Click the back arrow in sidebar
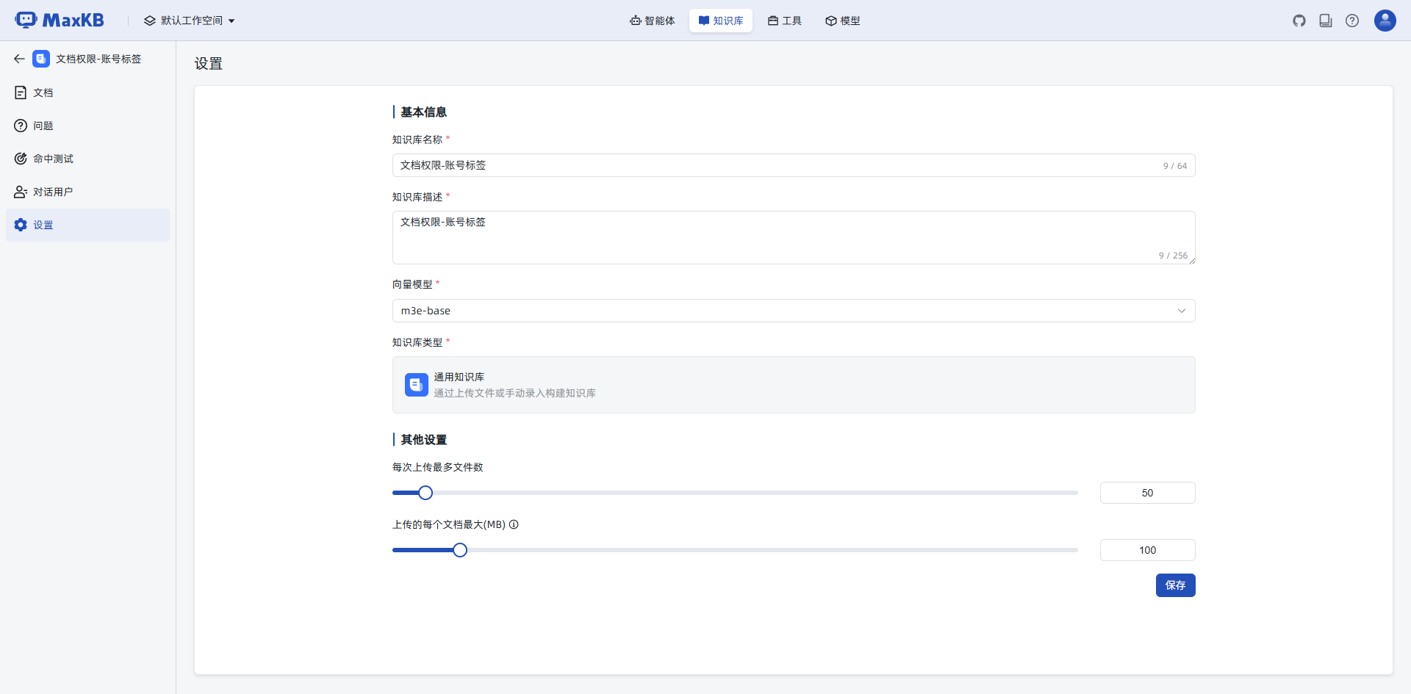Viewport: 1411px width, 694px height. [19, 59]
